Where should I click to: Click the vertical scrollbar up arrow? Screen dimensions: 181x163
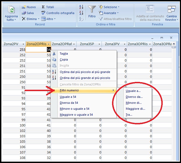point(174,44)
